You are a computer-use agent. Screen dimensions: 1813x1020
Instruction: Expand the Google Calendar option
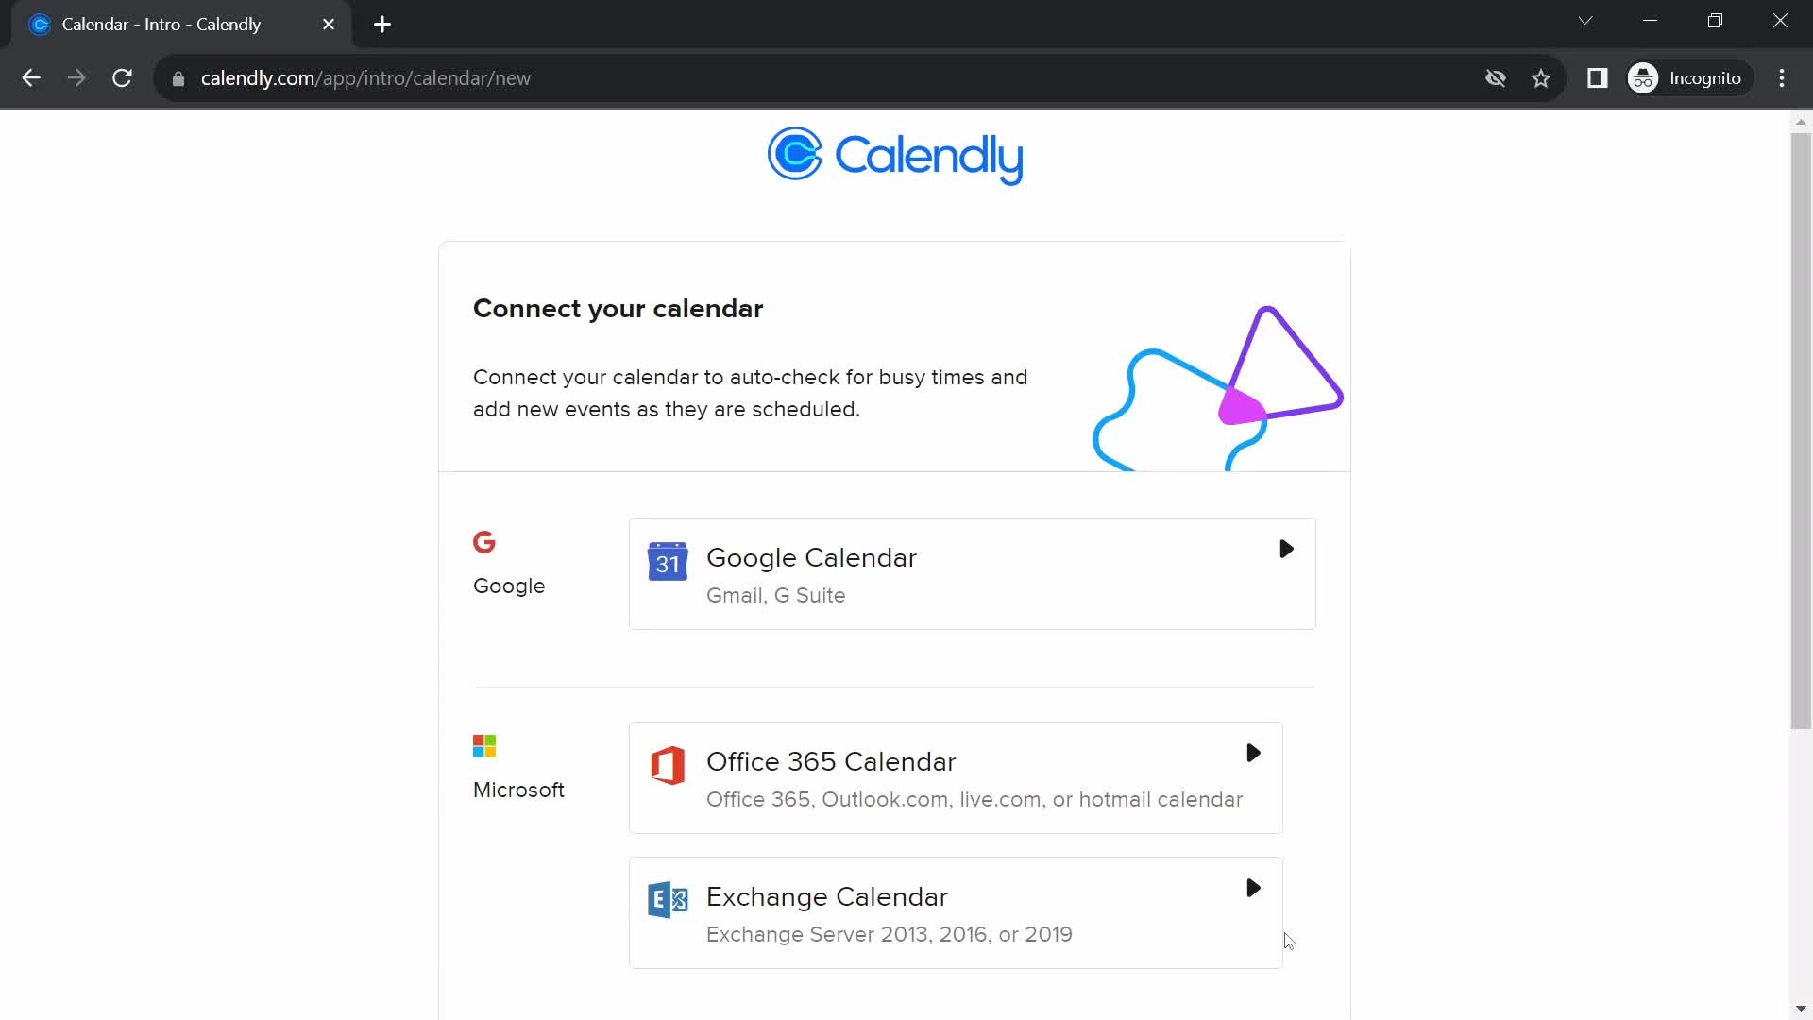point(1286,550)
